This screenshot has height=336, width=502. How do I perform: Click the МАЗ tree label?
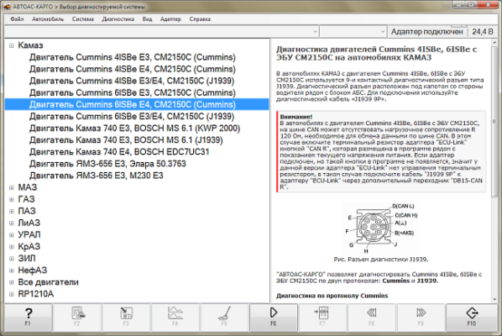pyautogui.click(x=28, y=187)
